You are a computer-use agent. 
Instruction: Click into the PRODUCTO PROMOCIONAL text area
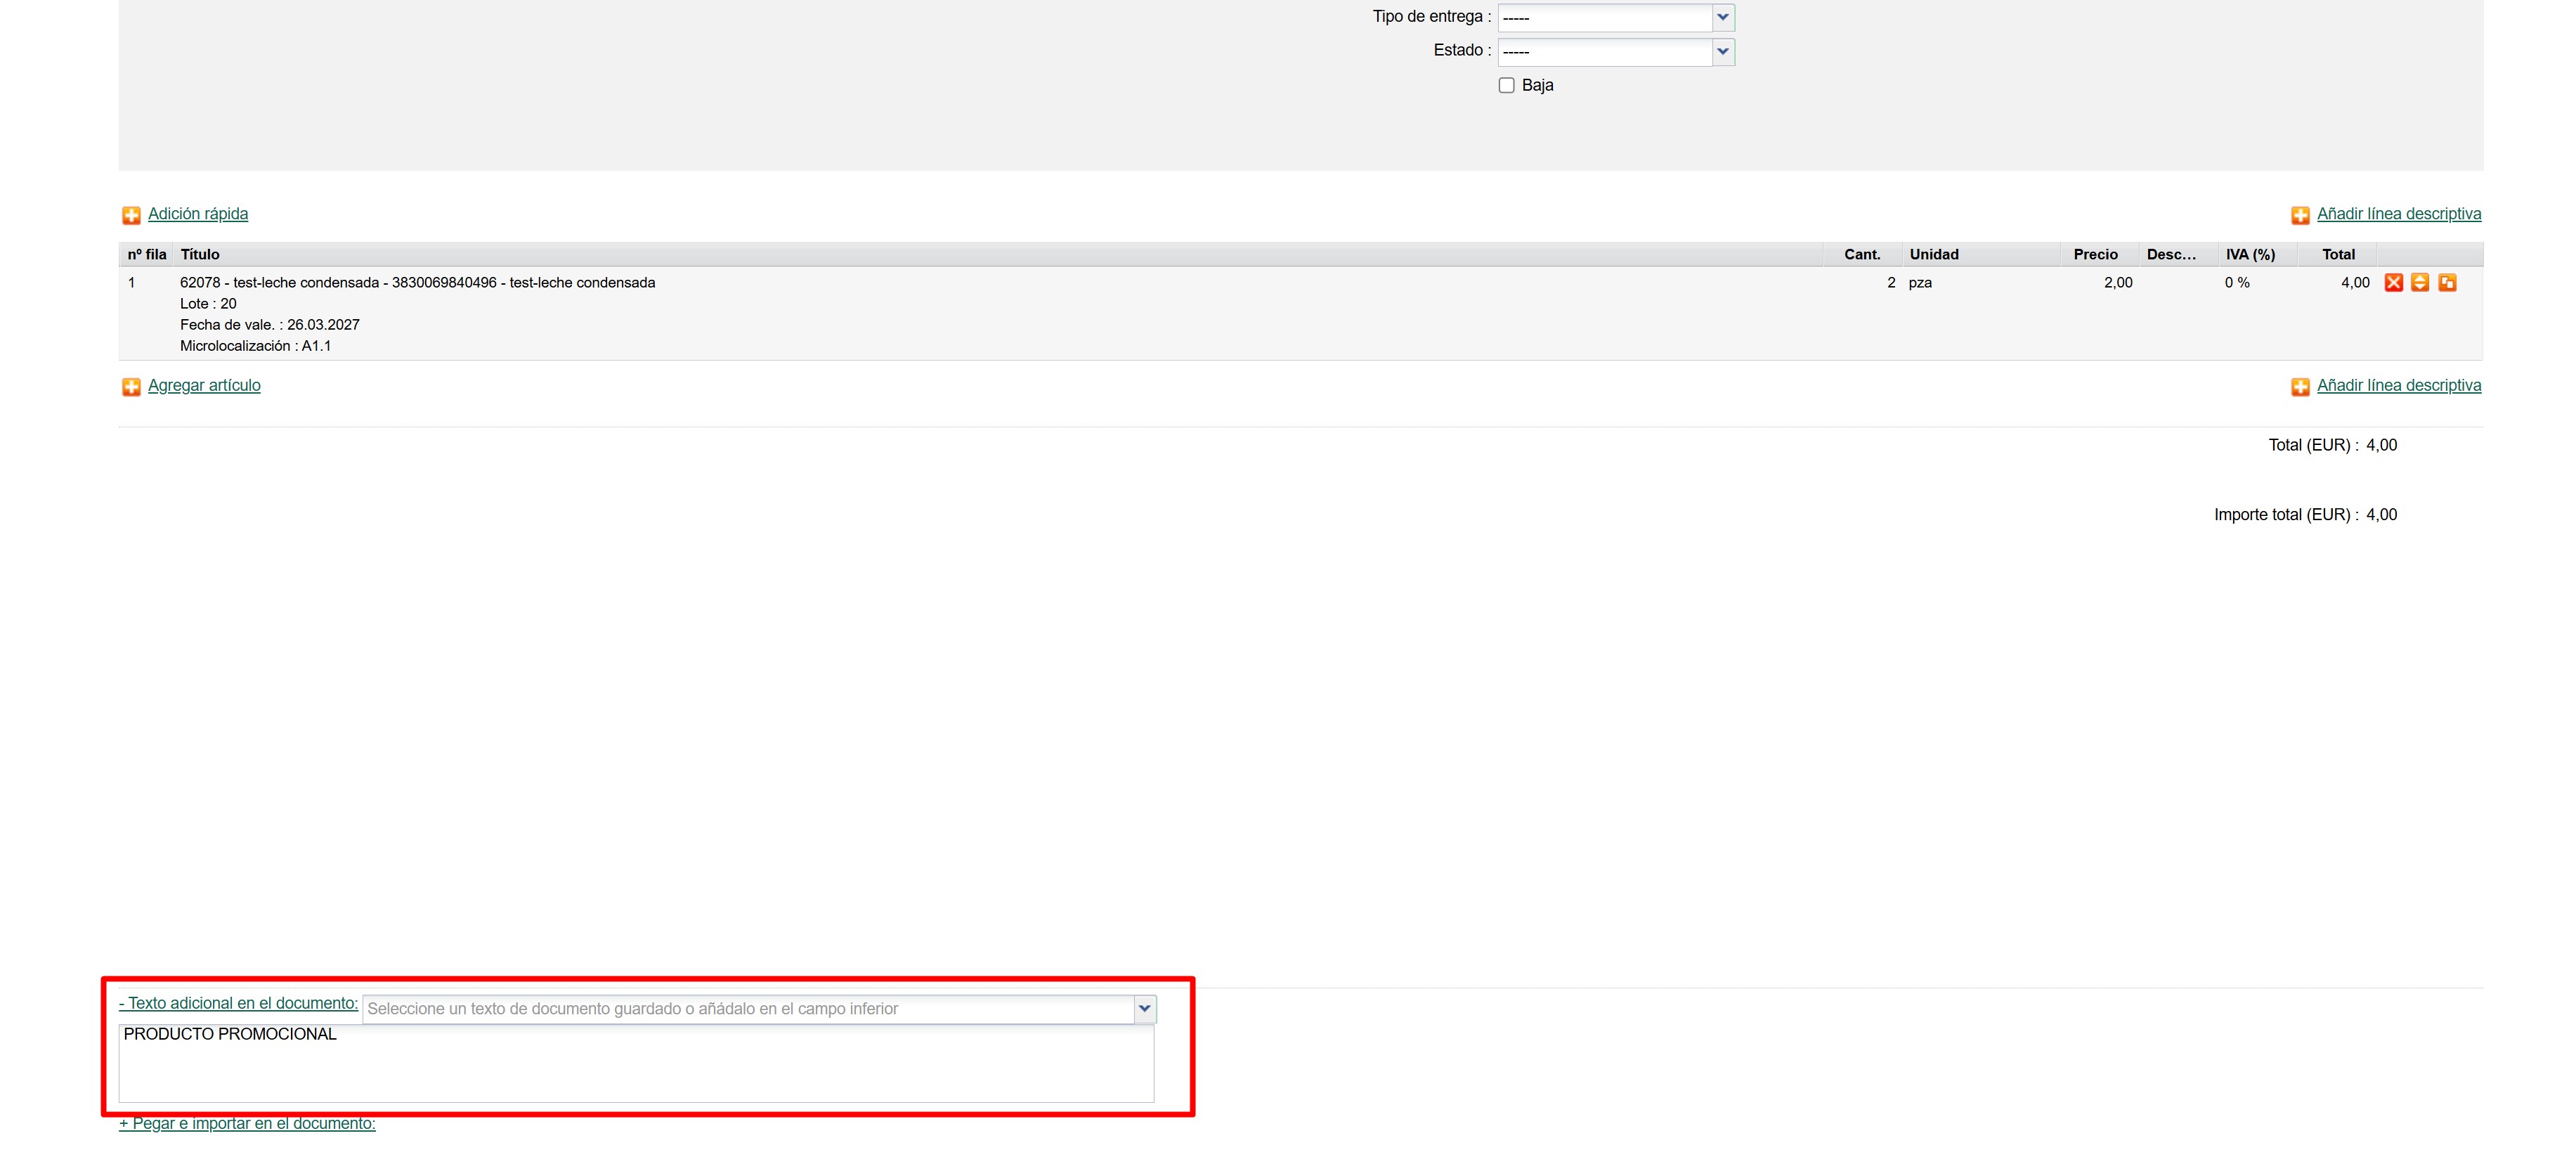(x=636, y=1064)
